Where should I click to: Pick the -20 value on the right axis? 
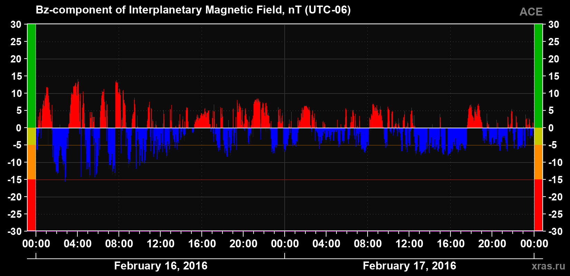555,197
